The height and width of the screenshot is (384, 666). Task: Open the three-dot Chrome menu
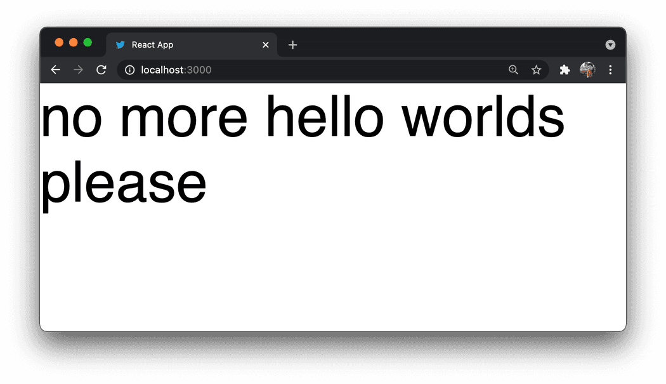tap(610, 70)
